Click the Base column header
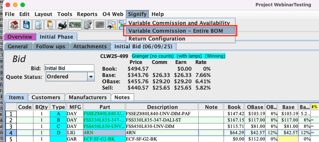The image size is (319, 142). (288, 107)
